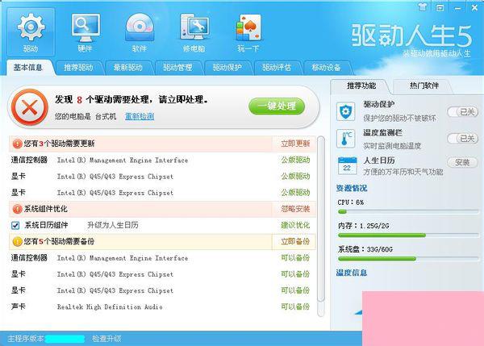Click the CPU usage progress bar
484x346 pixels.
tap(408, 212)
